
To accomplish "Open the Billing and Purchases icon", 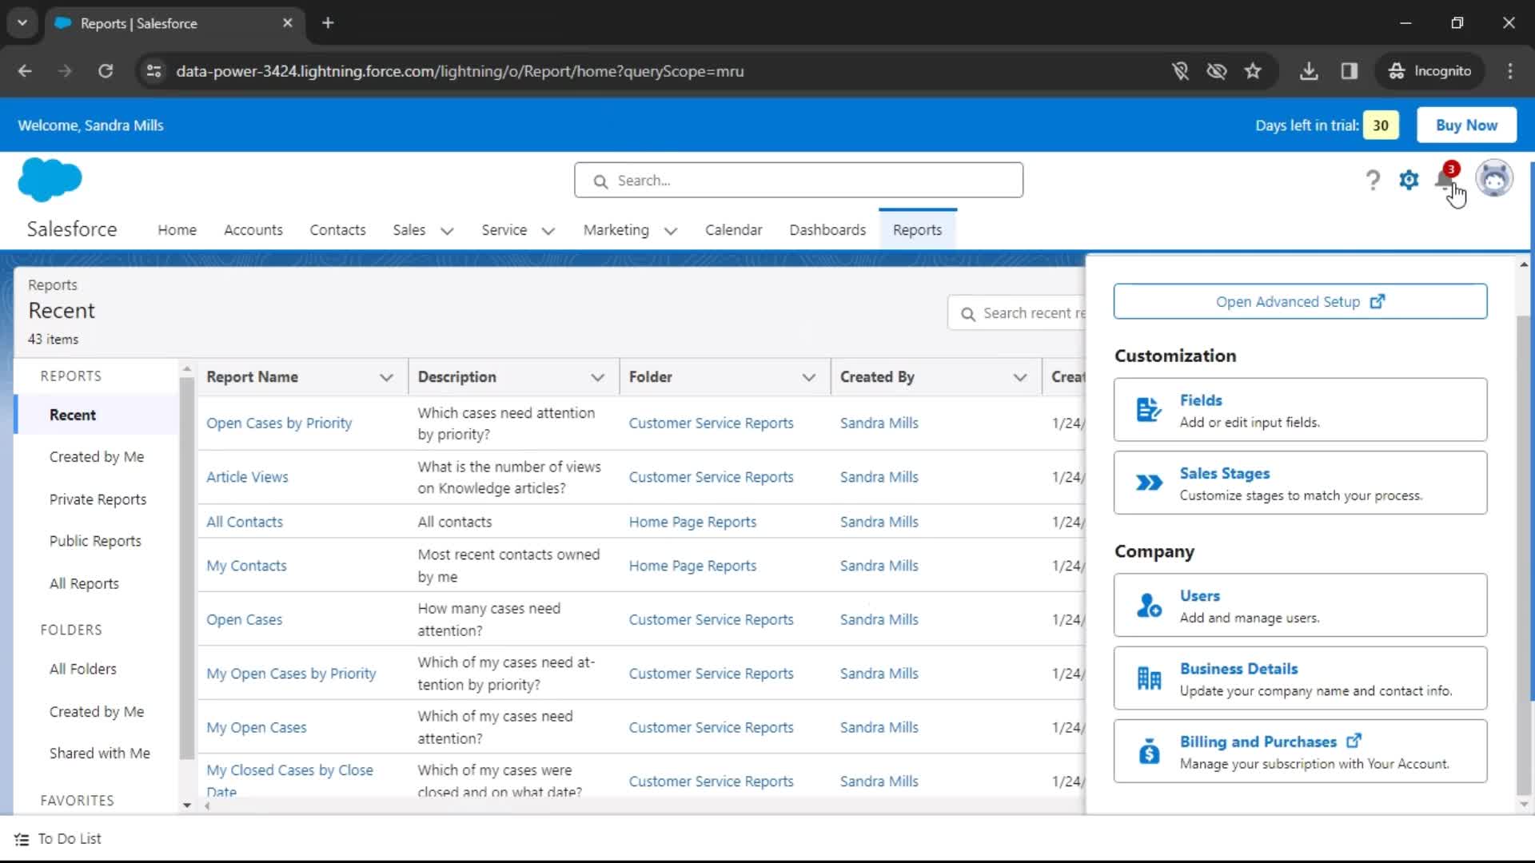I will 1148,751.
